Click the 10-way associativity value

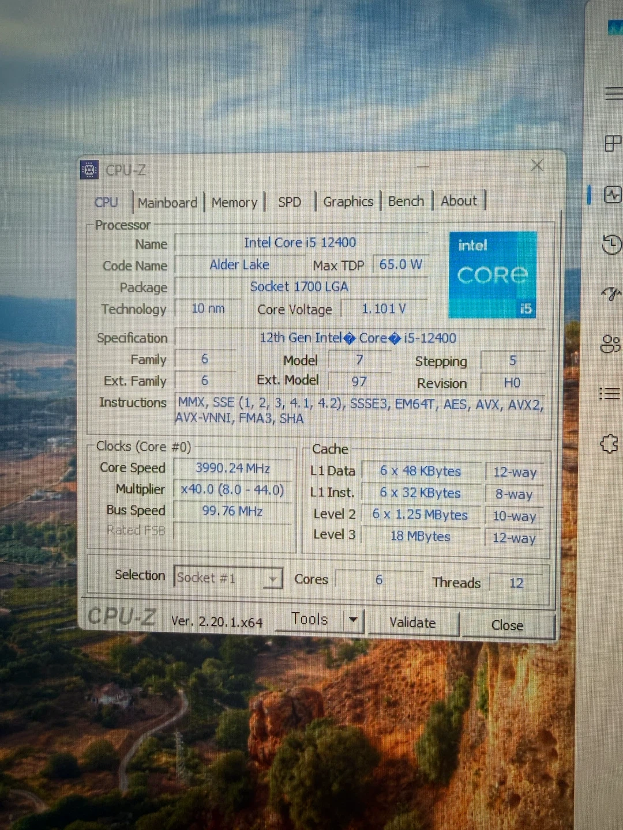click(x=514, y=516)
